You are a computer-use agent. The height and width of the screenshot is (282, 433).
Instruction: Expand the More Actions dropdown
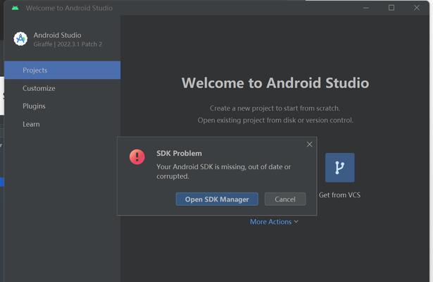pyautogui.click(x=274, y=222)
